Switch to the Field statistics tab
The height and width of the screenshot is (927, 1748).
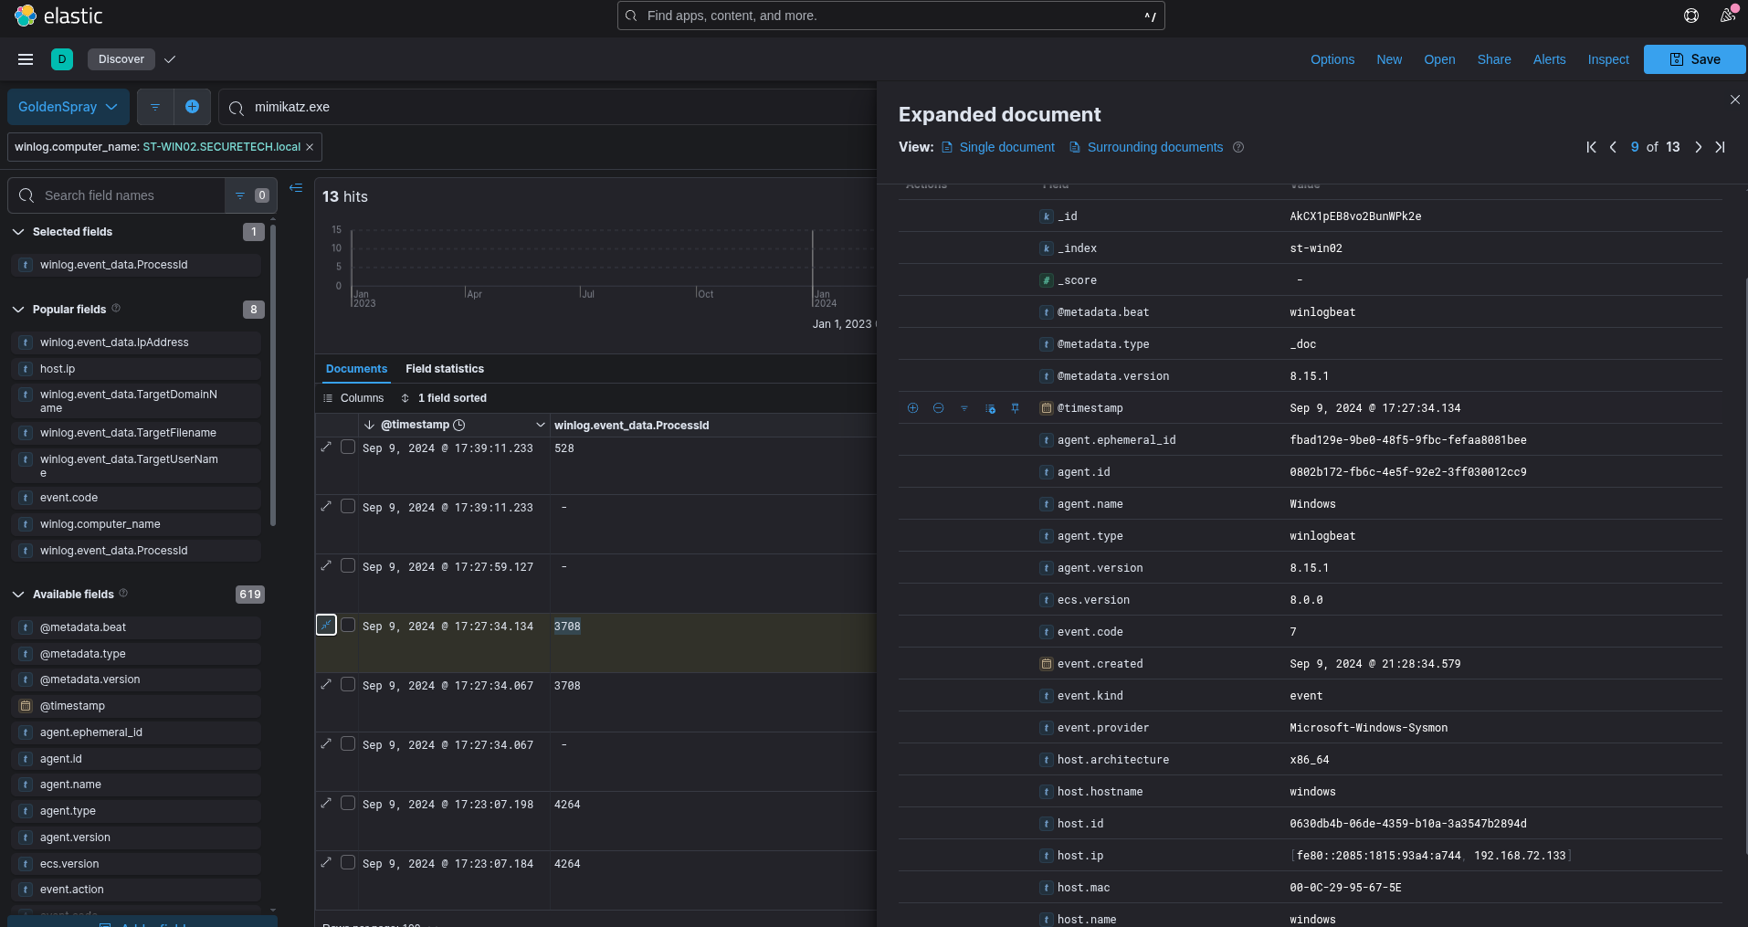[x=445, y=369]
